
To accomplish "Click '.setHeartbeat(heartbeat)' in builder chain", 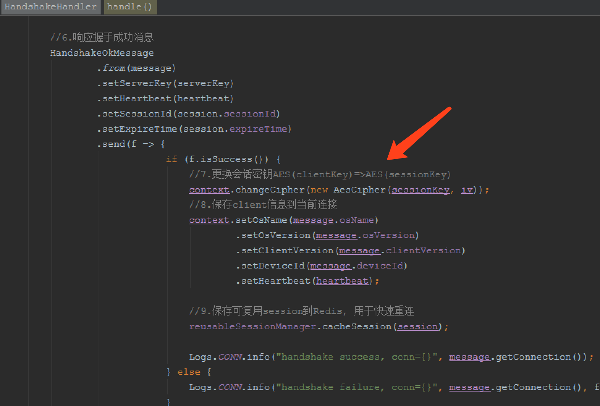I will [165, 98].
